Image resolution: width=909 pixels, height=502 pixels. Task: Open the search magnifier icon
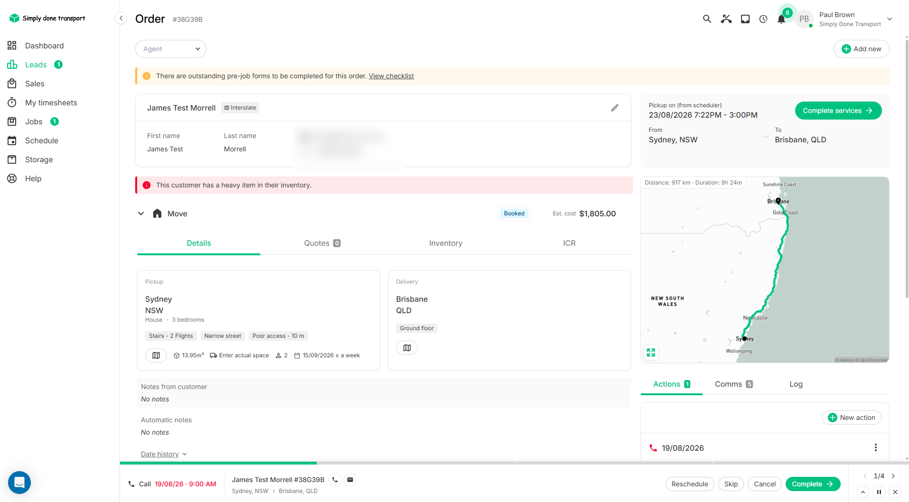[707, 19]
